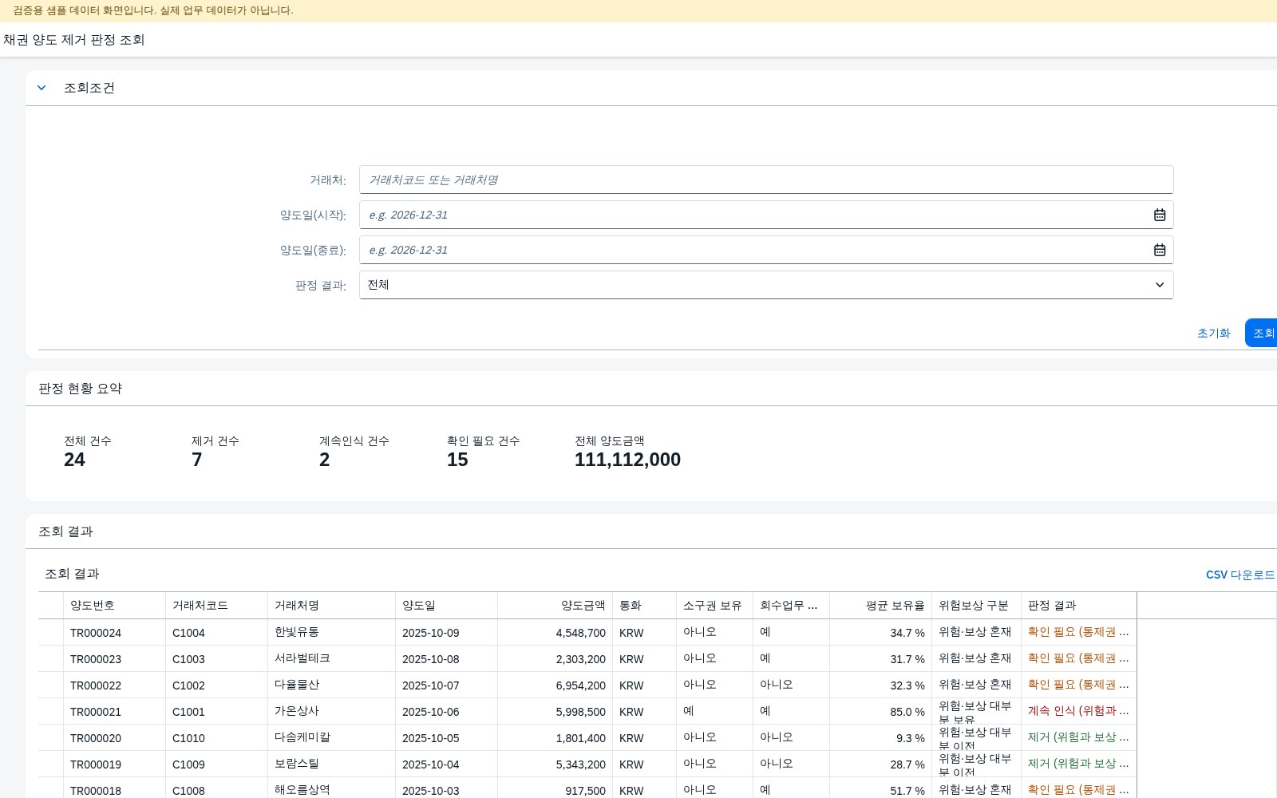Click amount cell 6,954,200
The width and height of the screenshot is (1277, 798).
pos(581,685)
